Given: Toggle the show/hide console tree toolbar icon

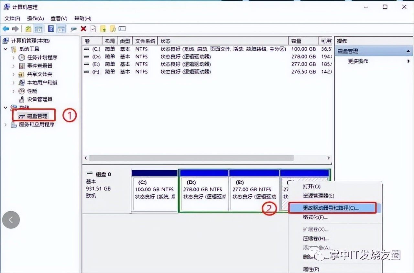Looking at the screenshot, I should tap(39, 29).
